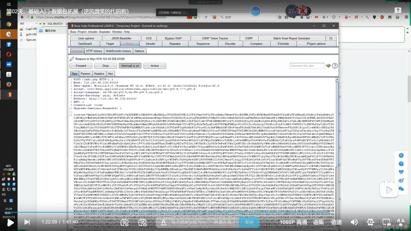Screen dimensions: 411x231
Task: Open the Dashboard tab
Action: 85,44
